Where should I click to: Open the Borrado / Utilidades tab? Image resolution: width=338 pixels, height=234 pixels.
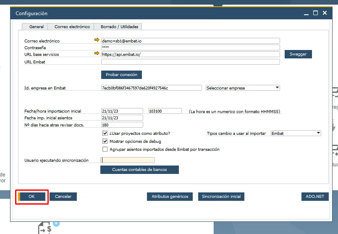[x=119, y=27]
